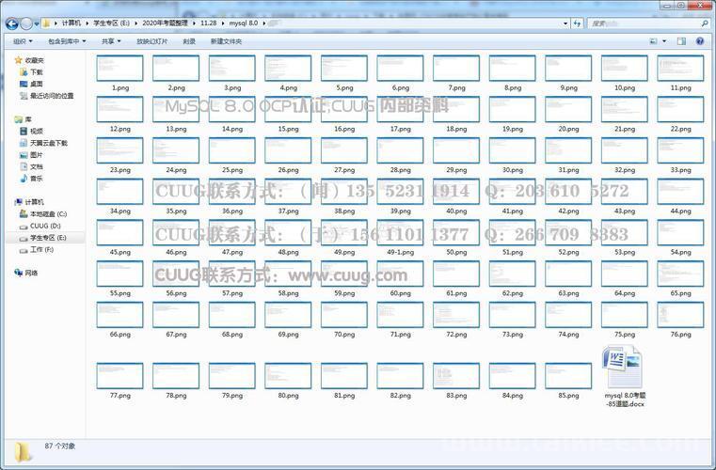716x470 pixels.
Task: Click the Back navigation arrow button
Action: [x=12, y=23]
